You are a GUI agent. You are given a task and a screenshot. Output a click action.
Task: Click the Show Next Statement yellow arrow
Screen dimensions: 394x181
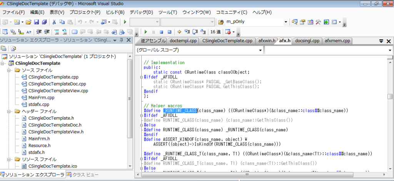click(179, 32)
